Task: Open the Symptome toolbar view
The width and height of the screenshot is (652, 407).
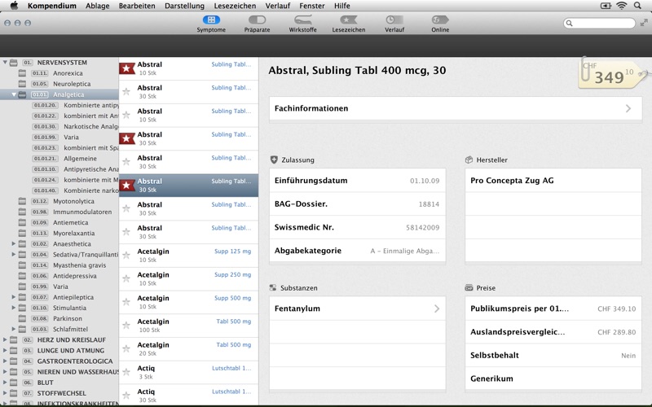Action: click(211, 24)
